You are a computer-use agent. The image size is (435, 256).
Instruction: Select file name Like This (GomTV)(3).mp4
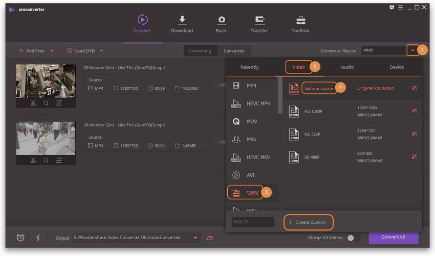(124, 125)
